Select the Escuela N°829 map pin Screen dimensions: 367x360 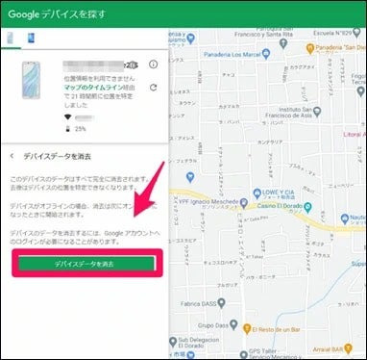[x=356, y=33]
